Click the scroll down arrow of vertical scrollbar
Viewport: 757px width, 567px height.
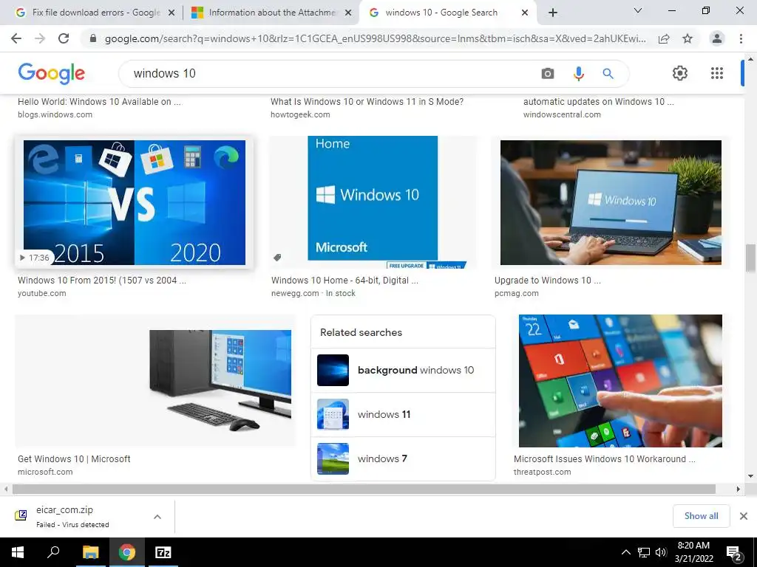click(750, 476)
